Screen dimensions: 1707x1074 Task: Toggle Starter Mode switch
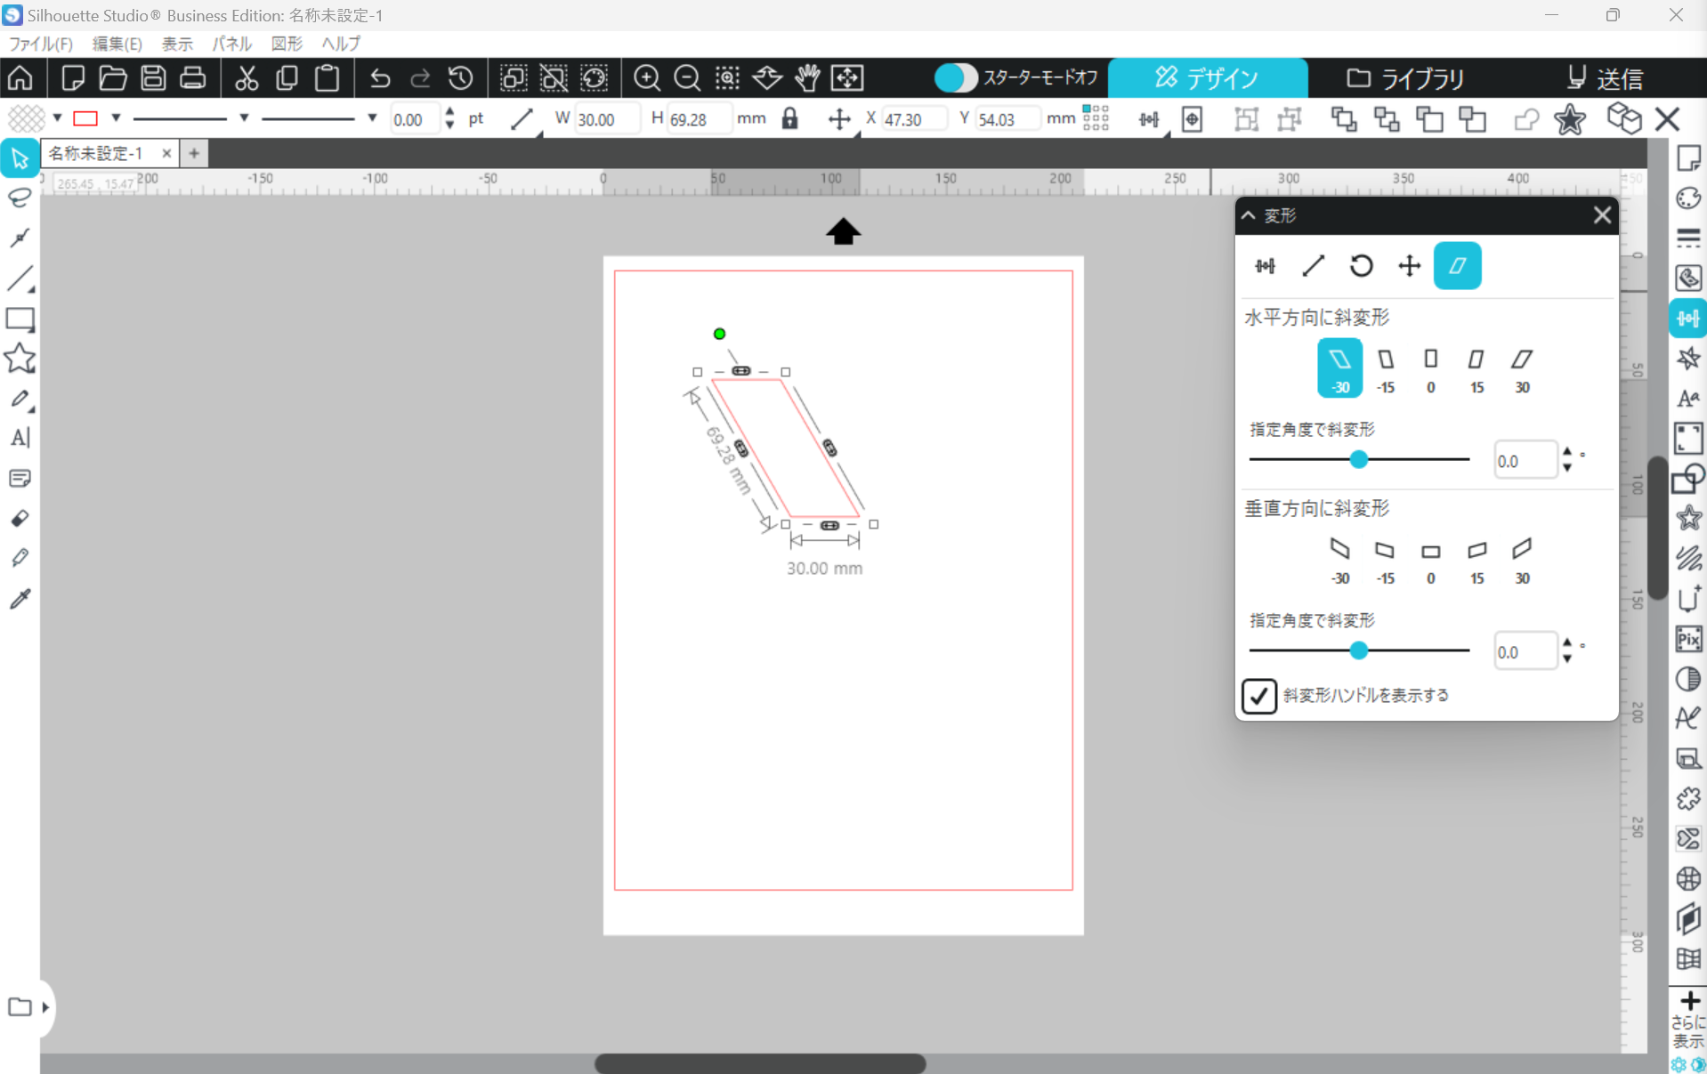(x=956, y=78)
